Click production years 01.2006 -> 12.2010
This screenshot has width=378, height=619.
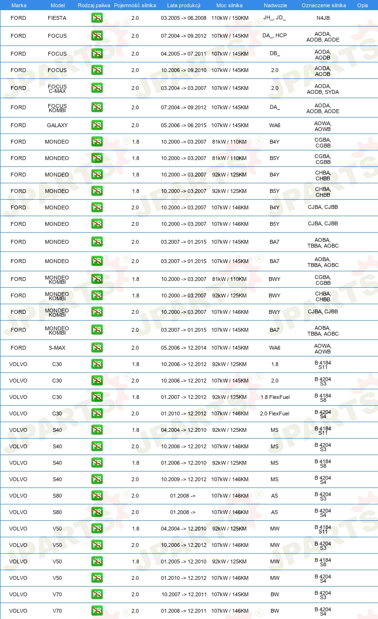coord(184,463)
